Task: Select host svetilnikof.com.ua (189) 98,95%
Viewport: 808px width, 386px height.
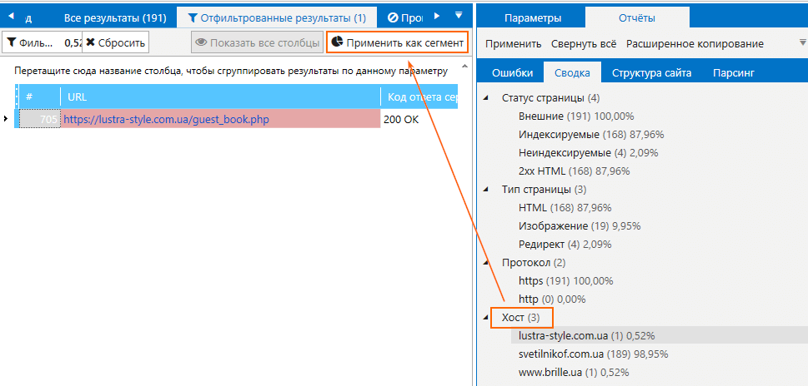Action: pos(594,354)
